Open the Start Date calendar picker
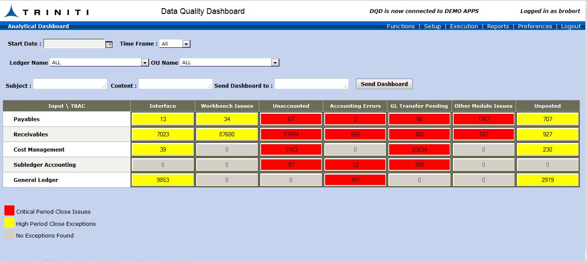This screenshot has height=261, width=587. 108,43
